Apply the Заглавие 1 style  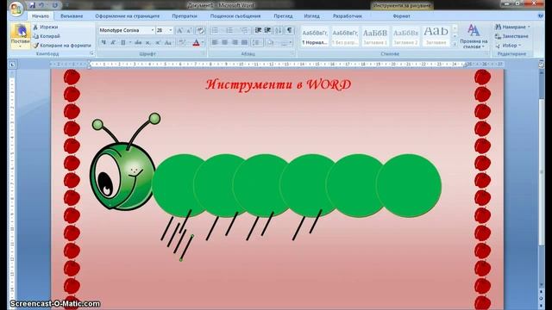[x=375, y=36]
